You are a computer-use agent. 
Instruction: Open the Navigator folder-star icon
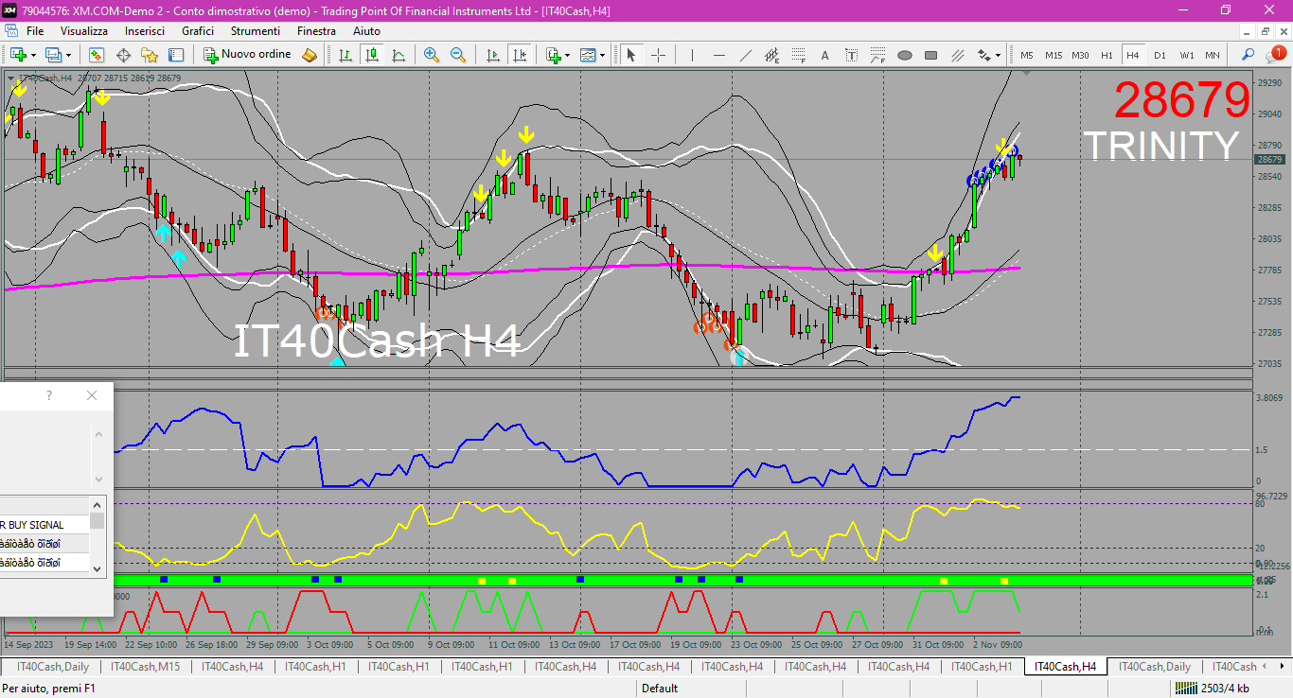pos(150,55)
